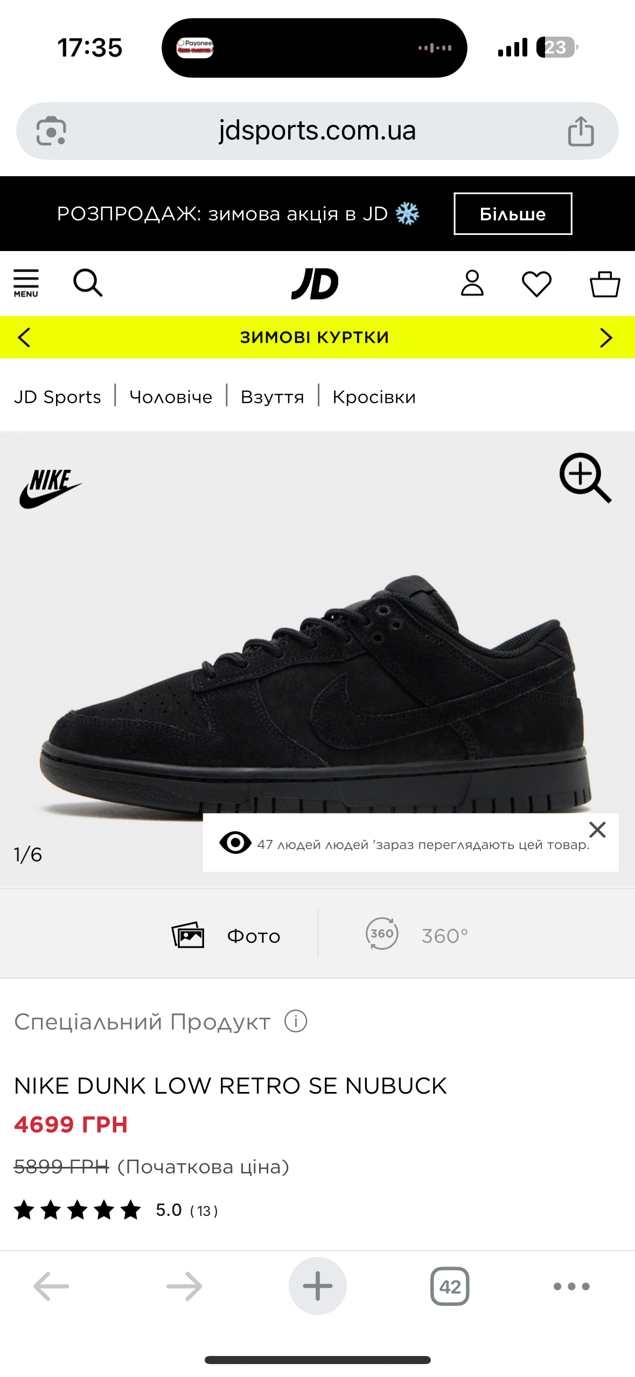
Task: Switch to the Фото view tab
Action: pyautogui.click(x=226, y=935)
